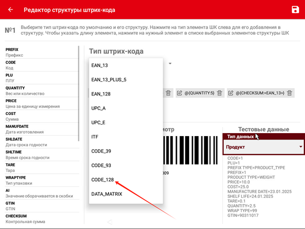
Task: Choose CODE_128 from the barcode list
Action: 103,180
